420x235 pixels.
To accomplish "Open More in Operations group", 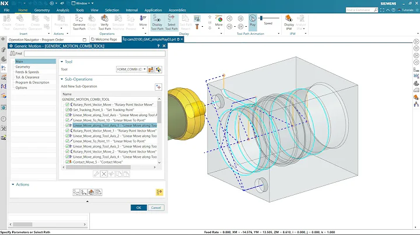I will pos(143,21).
